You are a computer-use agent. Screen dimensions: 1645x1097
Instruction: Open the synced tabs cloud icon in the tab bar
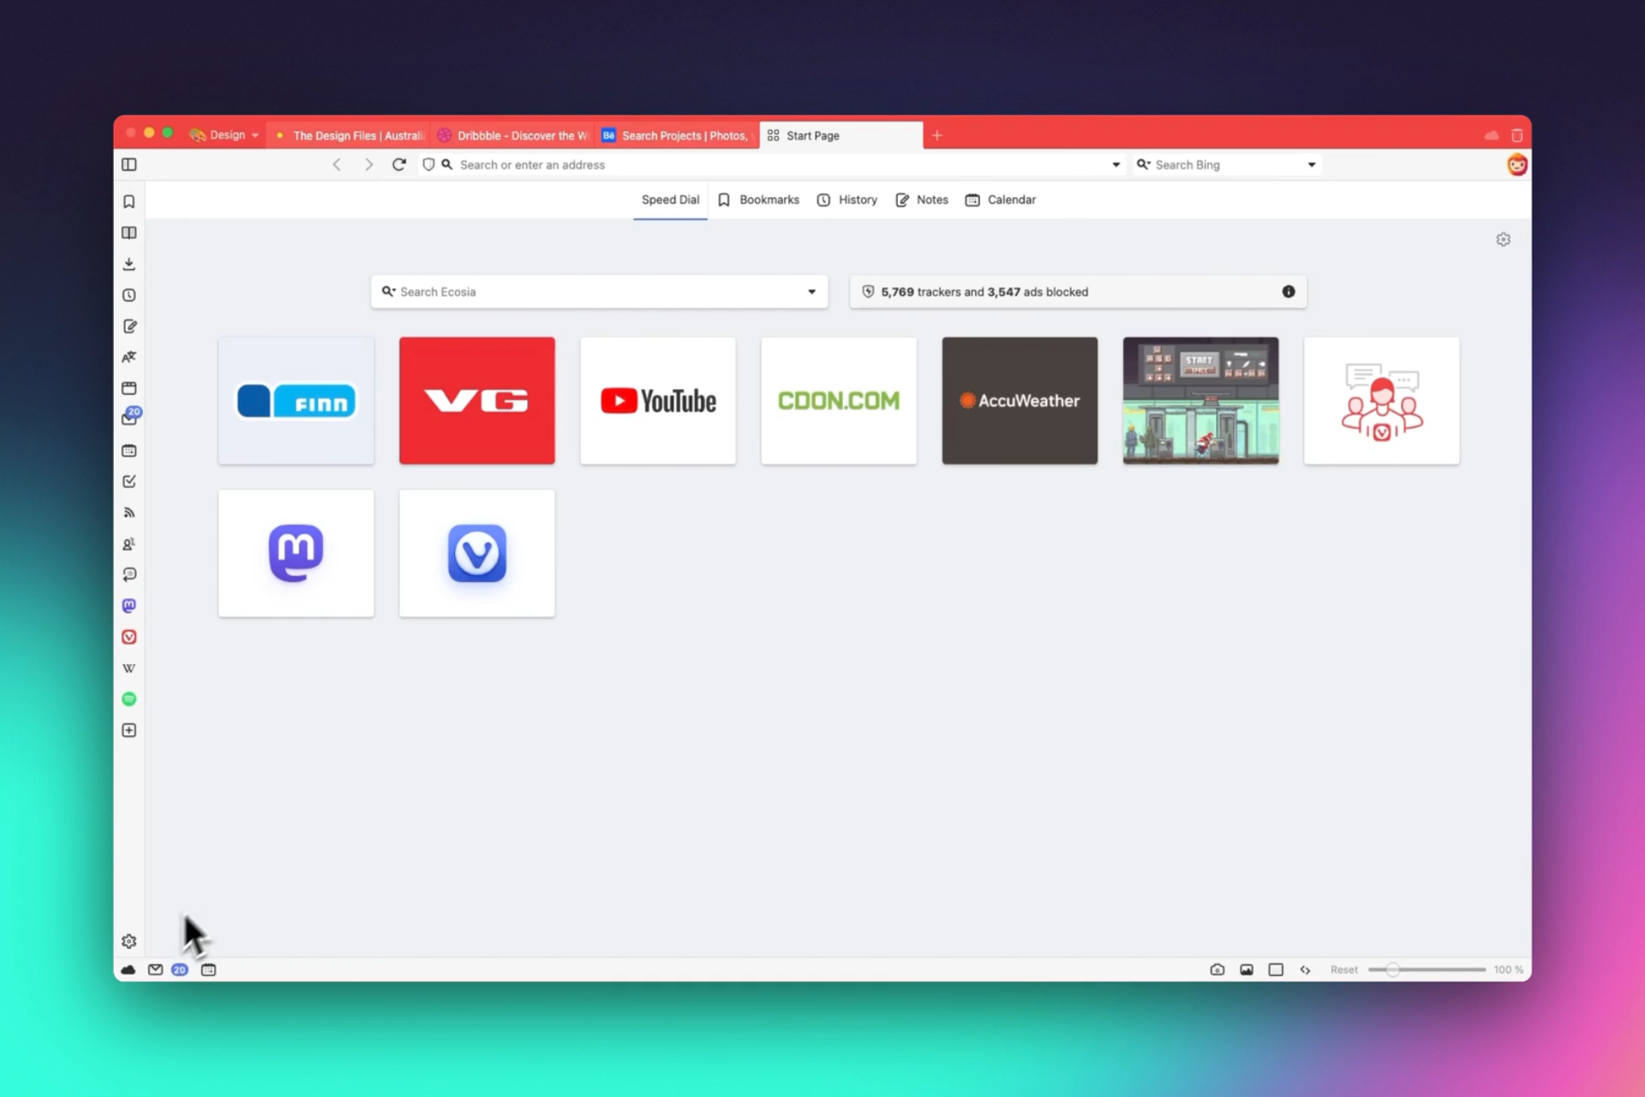coord(1492,135)
